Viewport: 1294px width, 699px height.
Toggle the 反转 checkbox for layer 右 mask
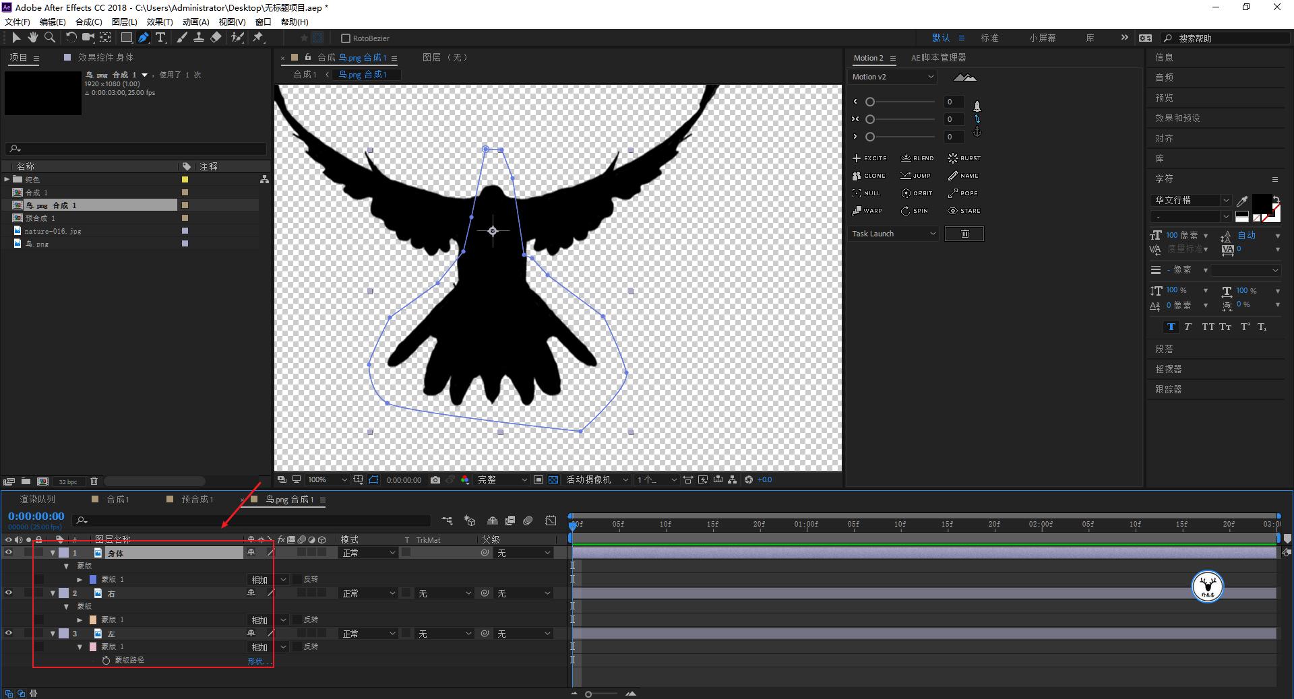click(x=299, y=620)
